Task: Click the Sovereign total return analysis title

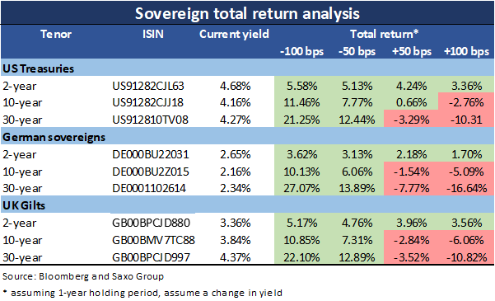Action: tap(247, 13)
